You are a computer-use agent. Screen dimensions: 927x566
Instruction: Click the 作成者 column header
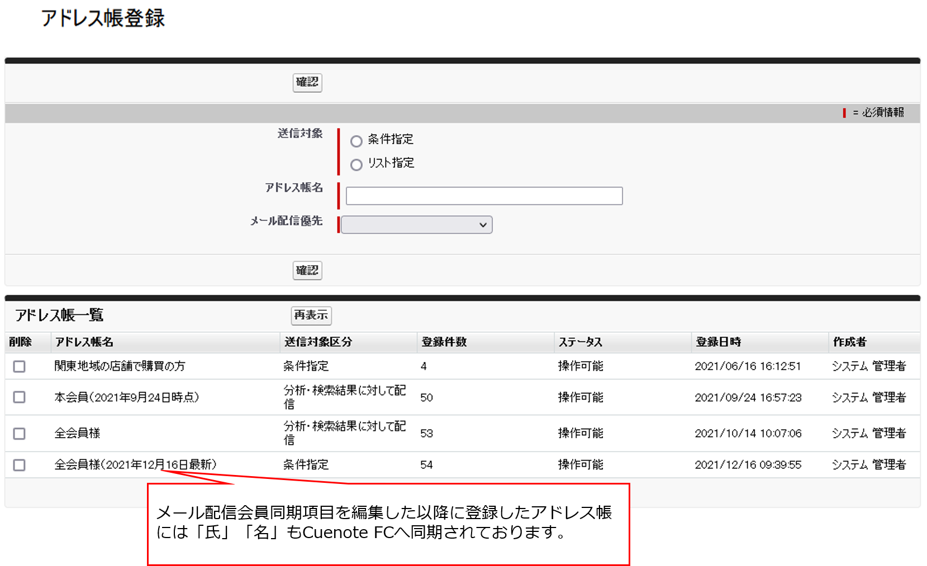[849, 342]
